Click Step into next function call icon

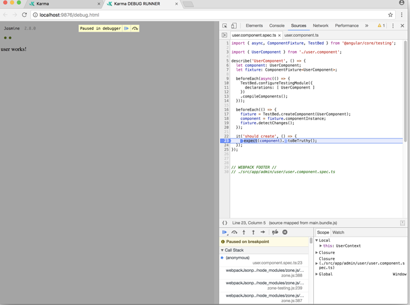click(244, 232)
